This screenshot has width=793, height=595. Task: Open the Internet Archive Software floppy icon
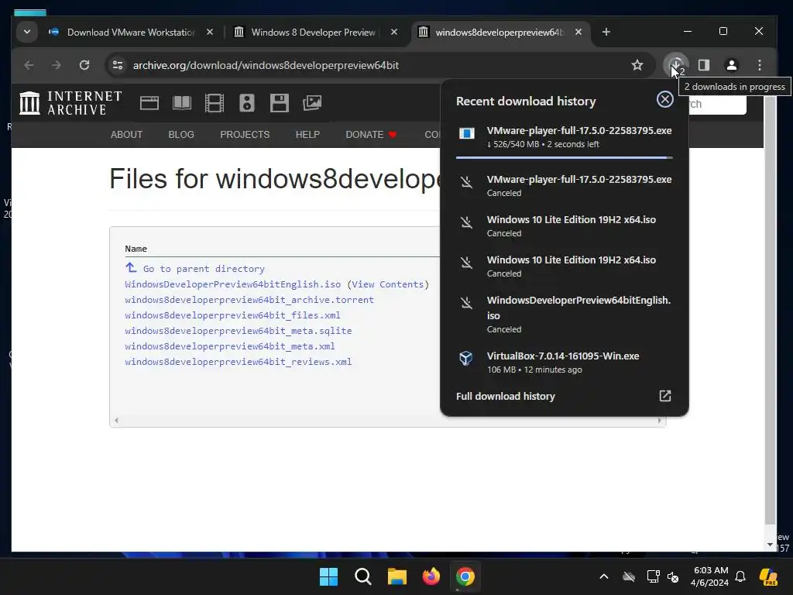(279, 103)
